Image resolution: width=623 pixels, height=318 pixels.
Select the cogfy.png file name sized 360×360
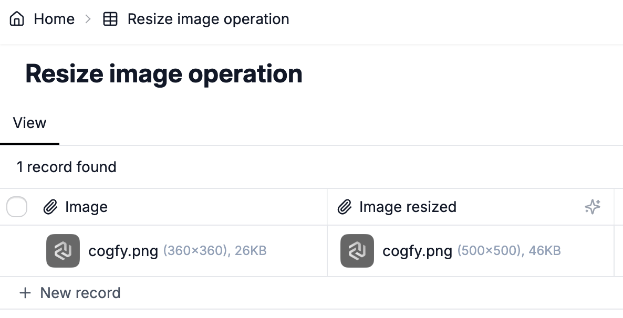pos(123,251)
